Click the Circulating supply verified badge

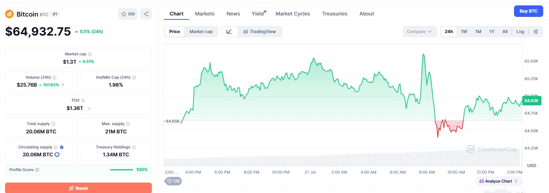[62, 147]
